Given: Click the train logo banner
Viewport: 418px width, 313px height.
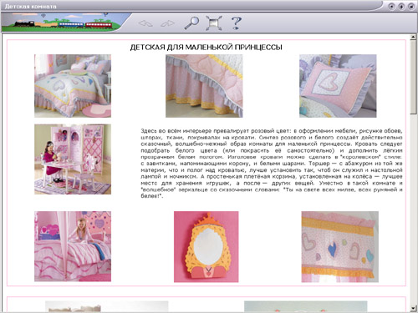Looking at the screenshot, I should click(x=63, y=23).
